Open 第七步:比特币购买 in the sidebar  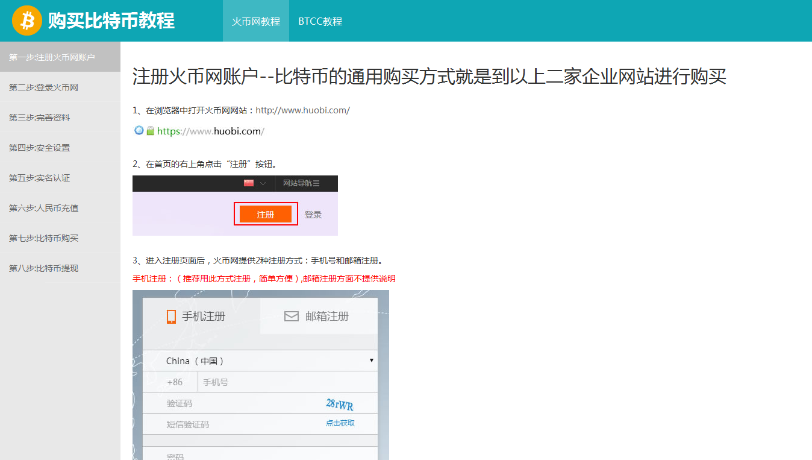point(44,238)
